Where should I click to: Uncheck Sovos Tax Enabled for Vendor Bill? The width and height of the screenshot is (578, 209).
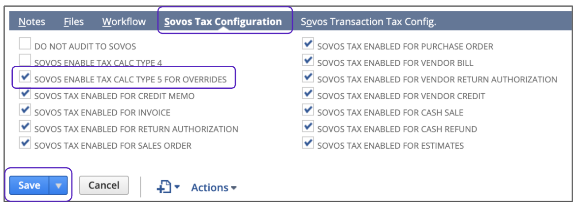(x=308, y=61)
